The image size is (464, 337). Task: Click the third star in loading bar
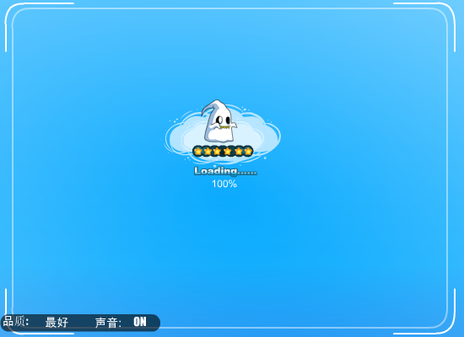coord(217,152)
